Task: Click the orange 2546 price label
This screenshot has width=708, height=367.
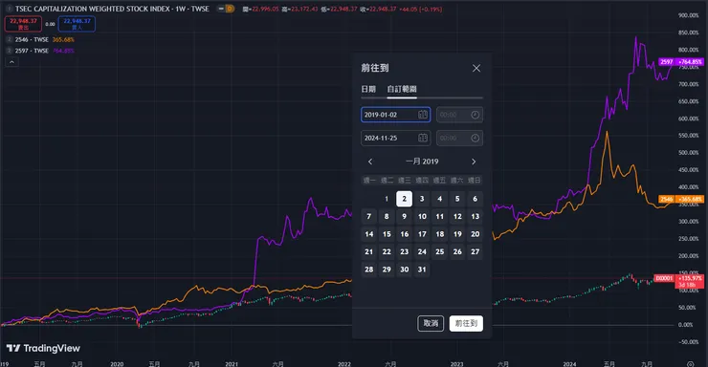Action: click(x=681, y=199)
